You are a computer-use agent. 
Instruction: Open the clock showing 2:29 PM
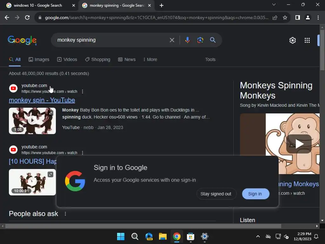click(x=302, y=236)
